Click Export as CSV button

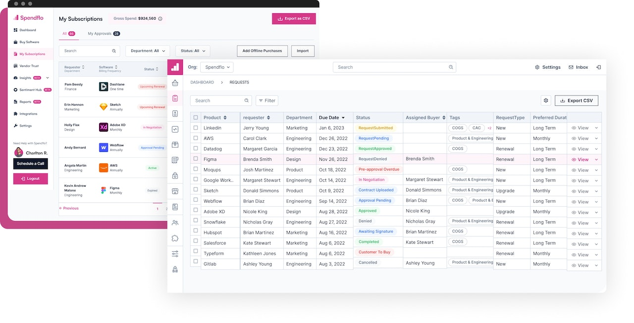tap(294, 19)
